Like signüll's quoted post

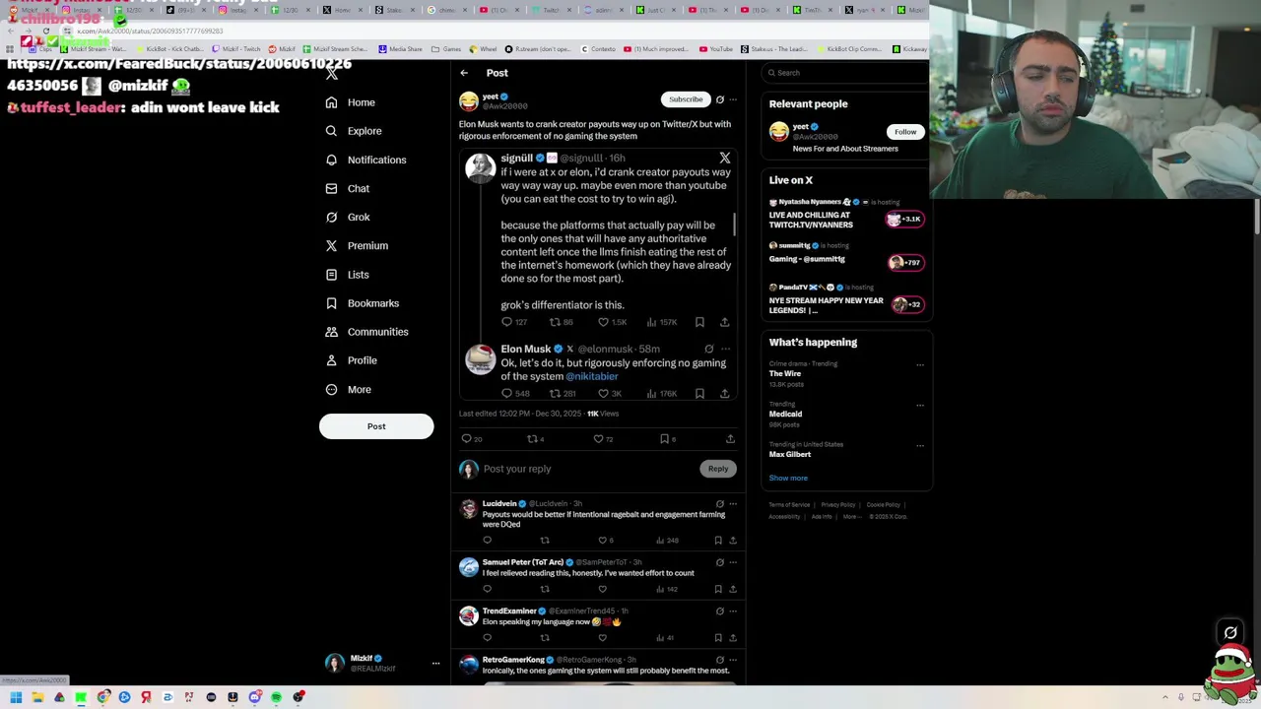click(x=603, y=322)
